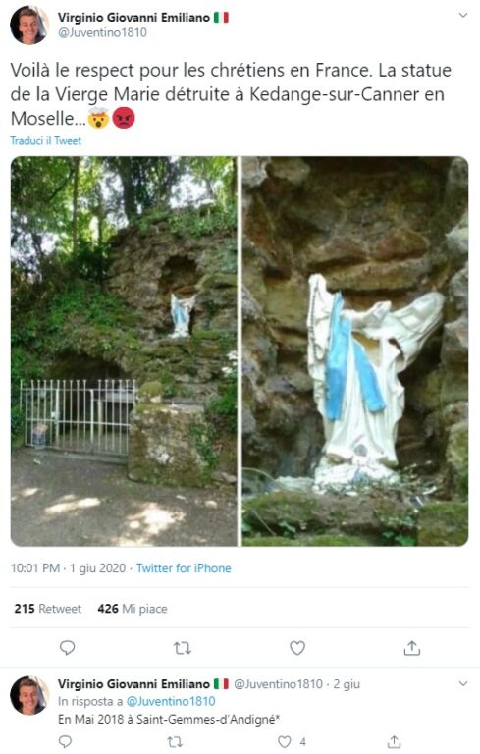The width and height of the screenshot is (480, 754).
Task: Expand the reply tweet's options chevron
Action: (x=463, y=683)
